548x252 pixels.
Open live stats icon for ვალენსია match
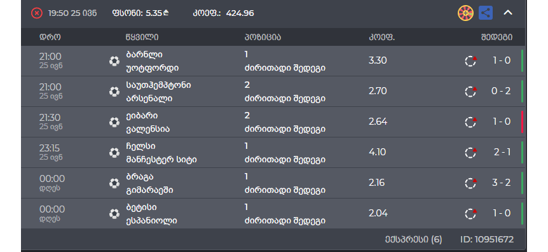pos(470,122)
